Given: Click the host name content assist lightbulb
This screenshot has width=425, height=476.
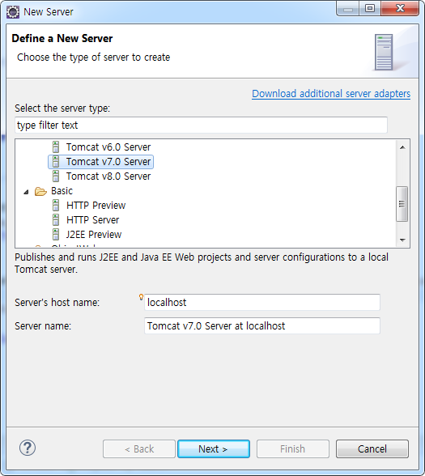Looking at the screenshot, I should point(141,297).
